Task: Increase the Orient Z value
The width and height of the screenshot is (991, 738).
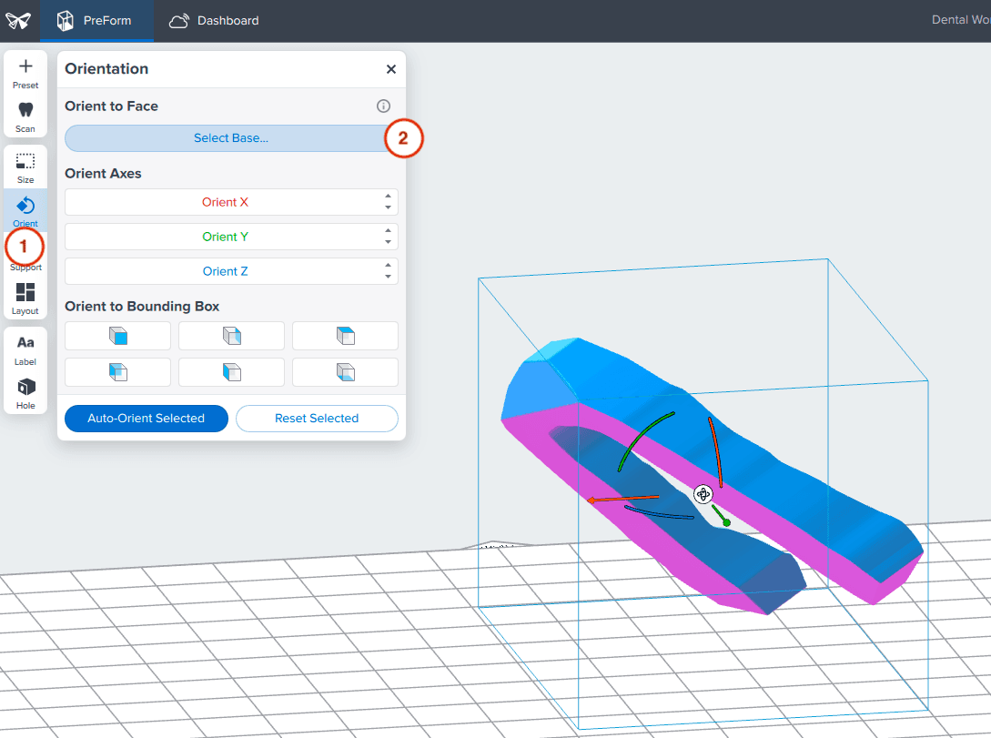Action: coord(389,266)
